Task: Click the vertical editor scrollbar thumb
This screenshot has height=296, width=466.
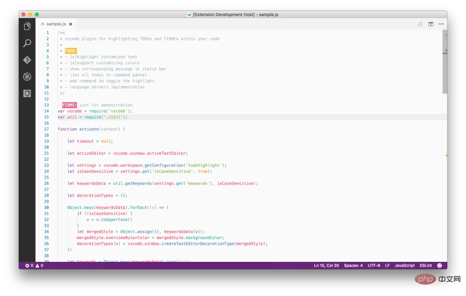Action: click(445, 62)
